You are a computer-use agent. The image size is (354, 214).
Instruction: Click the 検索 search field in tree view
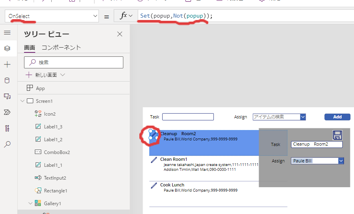74,62
